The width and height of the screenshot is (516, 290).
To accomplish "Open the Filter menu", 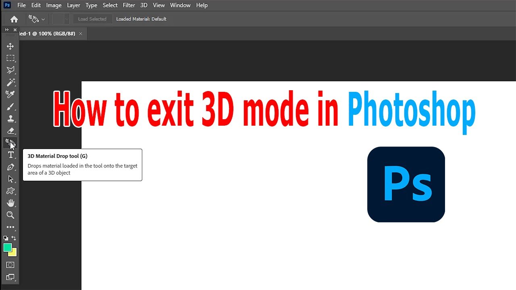I will pyautogui.click(x=129, y=5).
